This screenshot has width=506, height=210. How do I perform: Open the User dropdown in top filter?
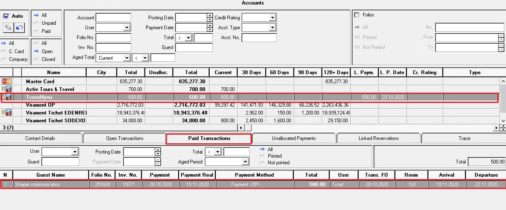point(127,28)
